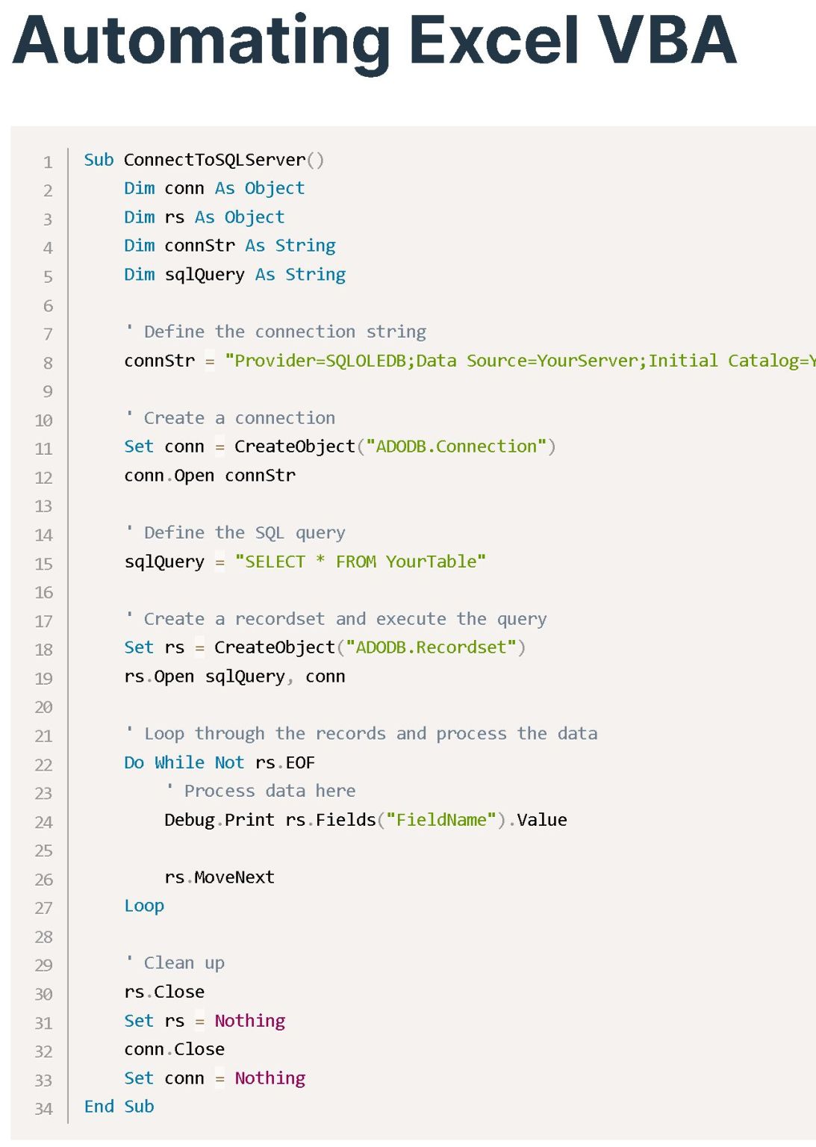This screenshot has height=1147, width=816.
Task: Click the 'conn.Open connStr' statement
Action: (210, 476)
